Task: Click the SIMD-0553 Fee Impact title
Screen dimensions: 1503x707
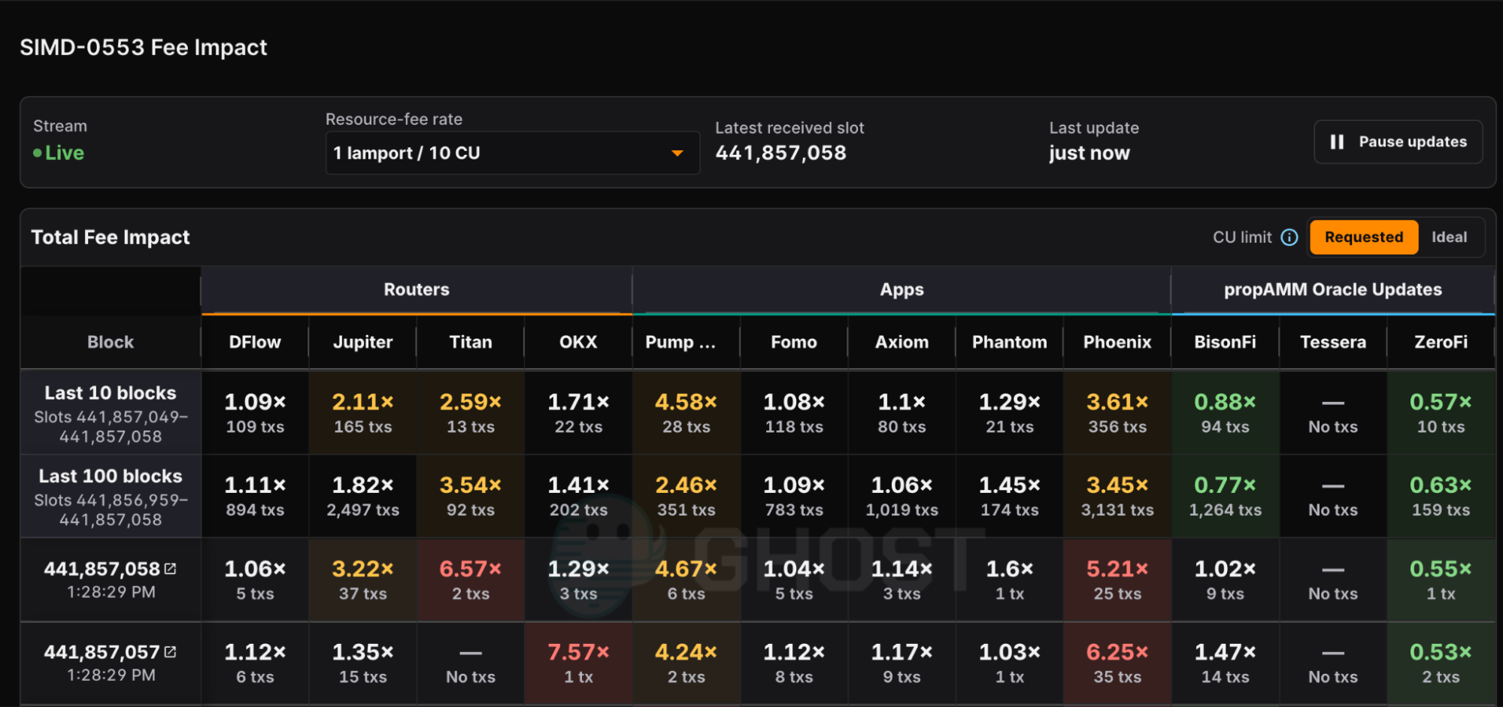Action: (x=144, y=47)
